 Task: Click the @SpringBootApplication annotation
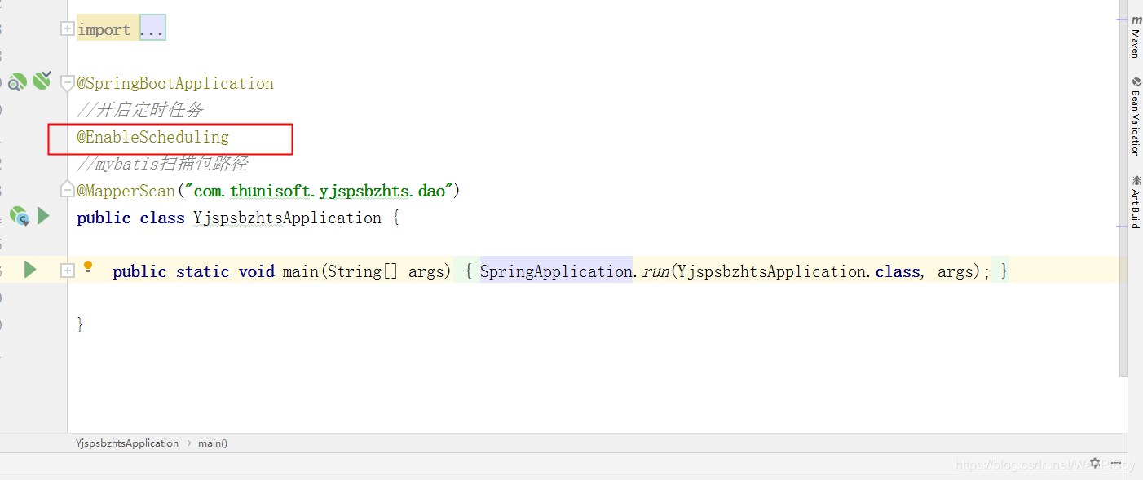pos(175,83)
